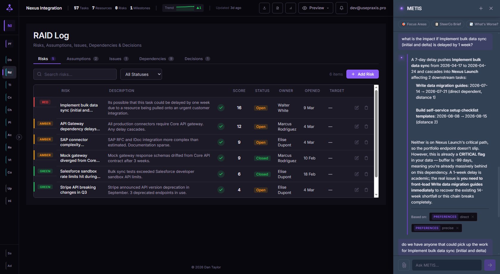
Task: Click the edit pencil icon for Stripe API breaking changes
Action: [x=356, y=190]
